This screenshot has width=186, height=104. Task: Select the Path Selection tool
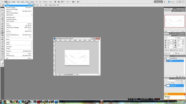point(2,47)
